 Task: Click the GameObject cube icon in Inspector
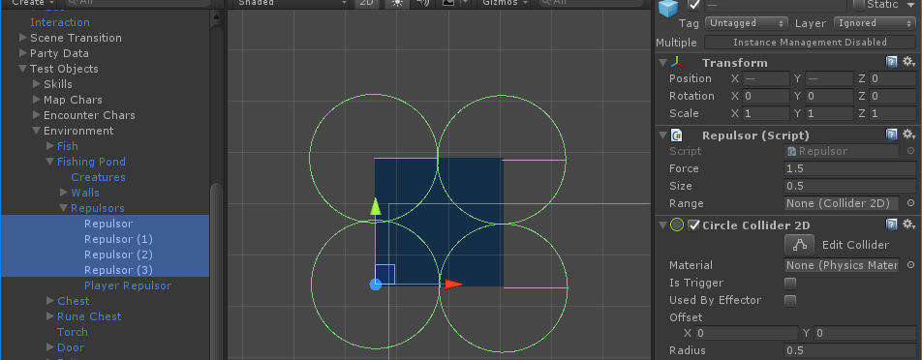tap(668, 7)
